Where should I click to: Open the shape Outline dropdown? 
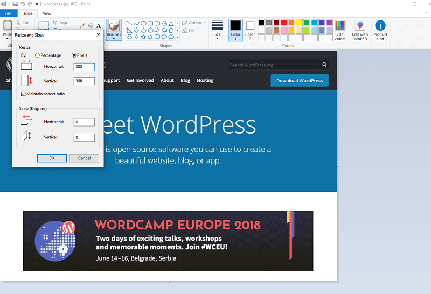tap(194, 23)
